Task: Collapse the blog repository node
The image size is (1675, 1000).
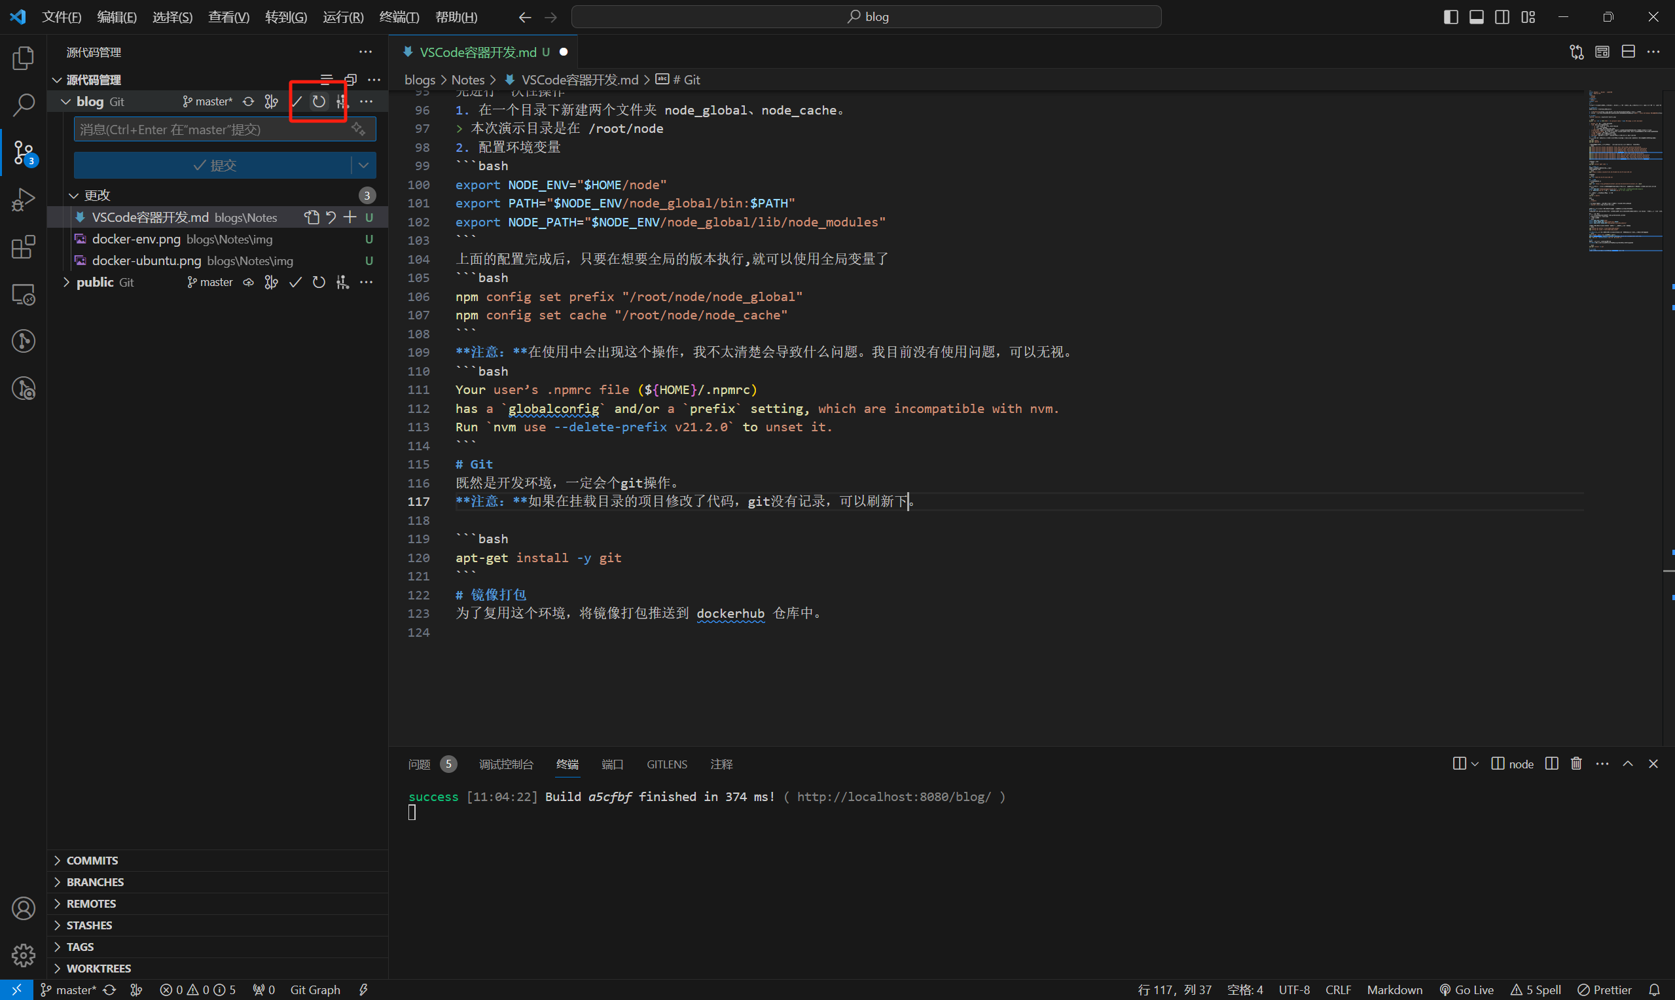Action: [x=66, y=101]
